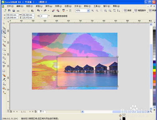The height and width of the screenshot is (120, 157).
Task: Click the 排版 toolbar button
Action: tap(128, 11)
